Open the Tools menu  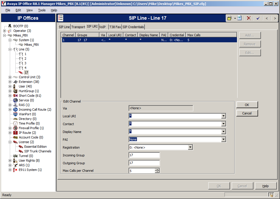pos(42,10)
